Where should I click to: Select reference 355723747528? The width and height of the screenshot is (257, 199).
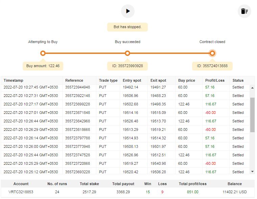[77, 155]
